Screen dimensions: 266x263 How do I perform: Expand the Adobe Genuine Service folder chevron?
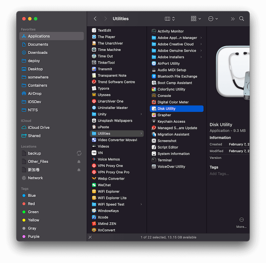click(201, 51)
